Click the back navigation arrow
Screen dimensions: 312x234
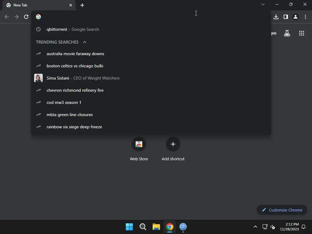click(x=7, y=17)
